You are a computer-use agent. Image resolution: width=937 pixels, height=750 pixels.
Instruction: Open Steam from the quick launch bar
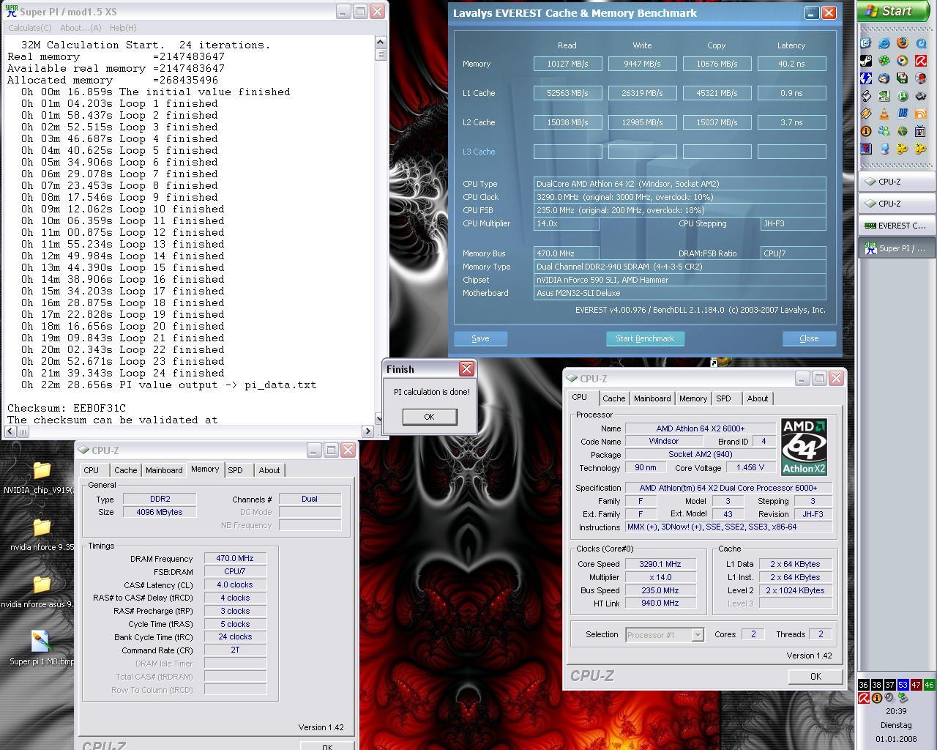(x=865, y=60)
